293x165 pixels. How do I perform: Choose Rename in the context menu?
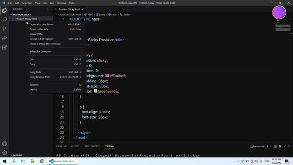tap(55, 85)
